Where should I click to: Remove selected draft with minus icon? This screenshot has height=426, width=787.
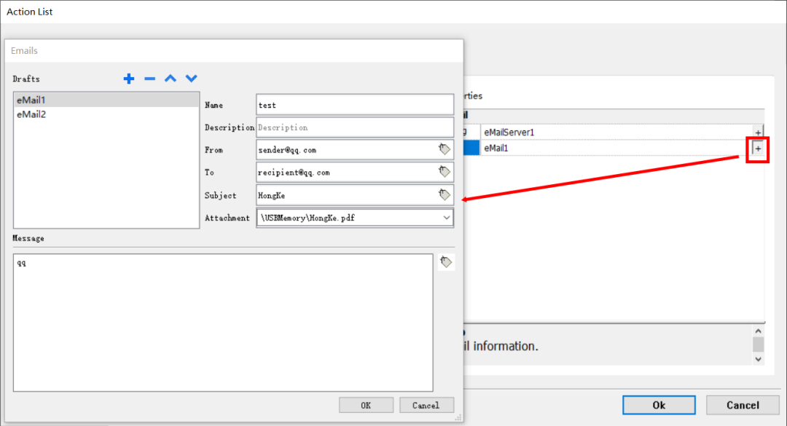(149, 79)
